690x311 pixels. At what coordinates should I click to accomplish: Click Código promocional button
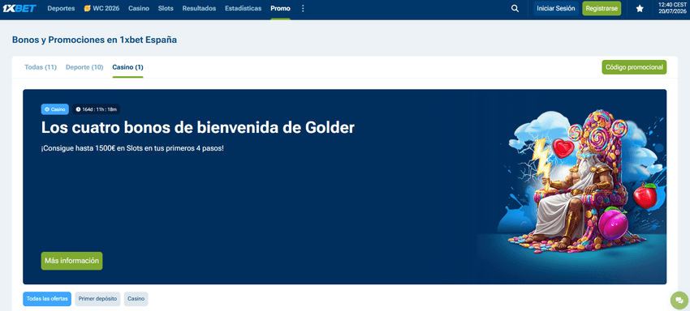pyautogui.click(x=634, y=67)
